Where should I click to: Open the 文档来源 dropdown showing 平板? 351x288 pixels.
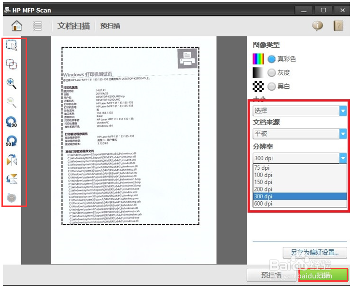coord(300,134)
